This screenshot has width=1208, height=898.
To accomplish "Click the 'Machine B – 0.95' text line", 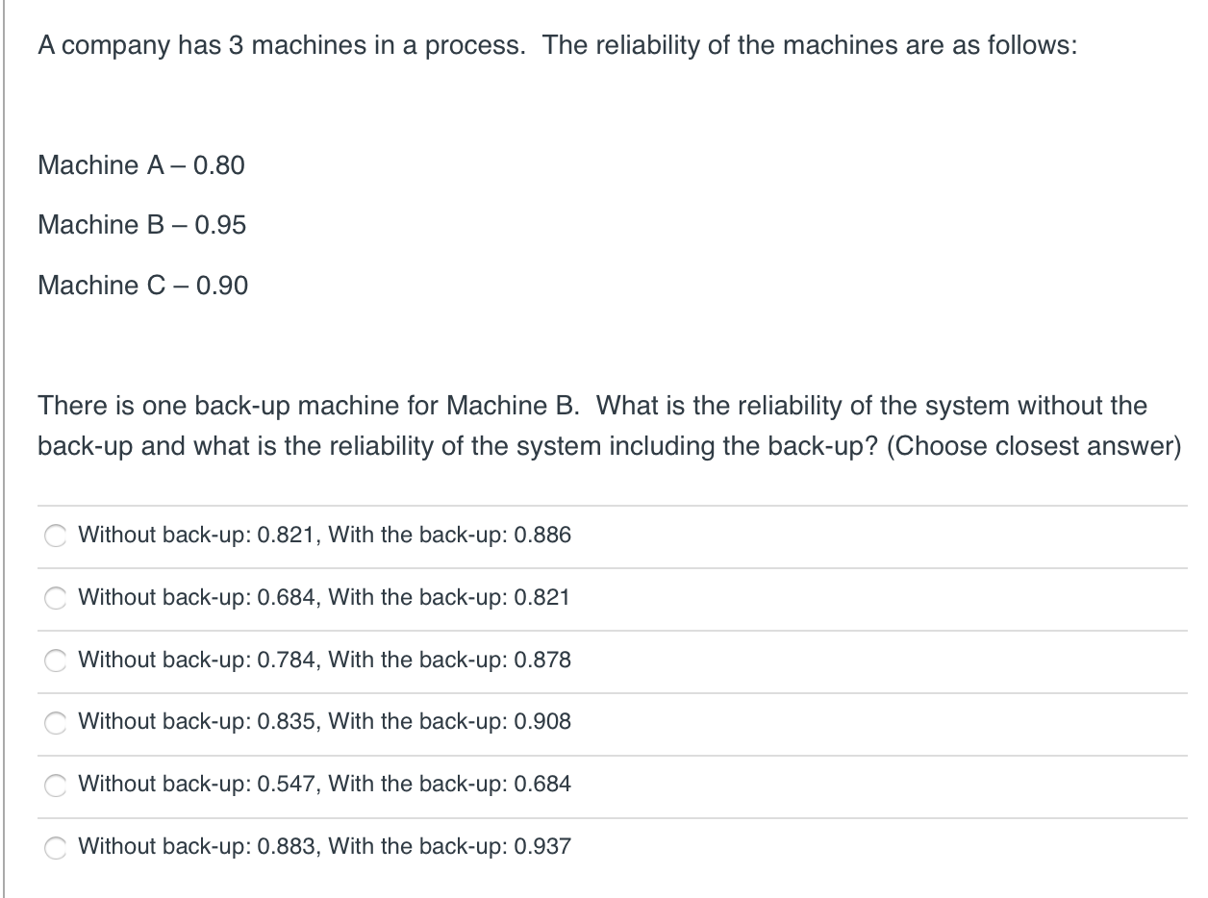I will pyautogui.click(x=141, y=225).
